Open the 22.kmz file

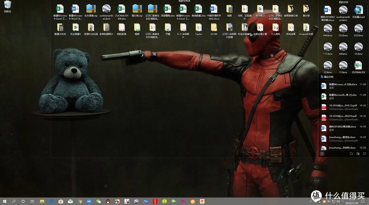coord(328,67)
